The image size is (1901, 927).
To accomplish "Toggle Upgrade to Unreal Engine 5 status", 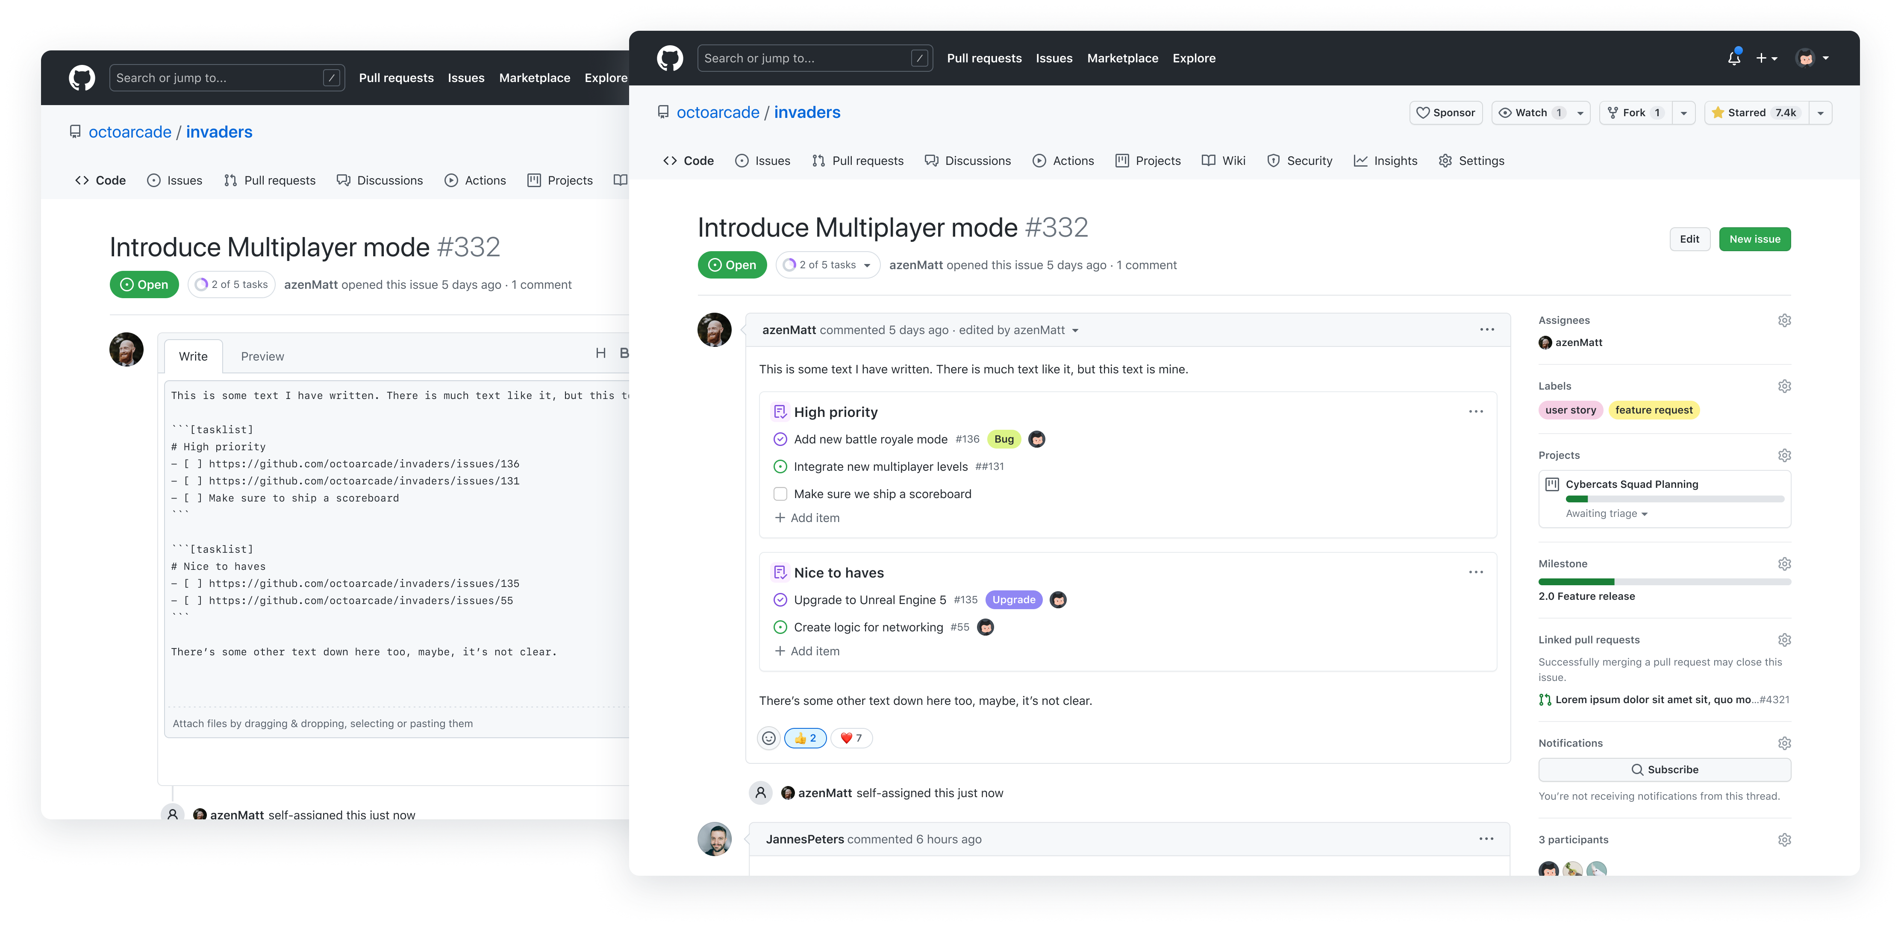I will pos(779,600).
